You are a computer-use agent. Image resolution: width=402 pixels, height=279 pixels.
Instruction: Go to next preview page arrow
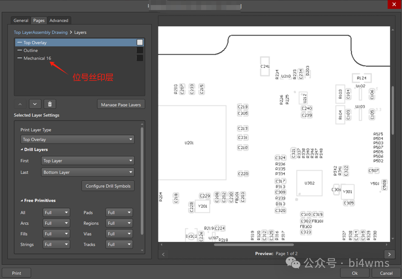(389, 254)
